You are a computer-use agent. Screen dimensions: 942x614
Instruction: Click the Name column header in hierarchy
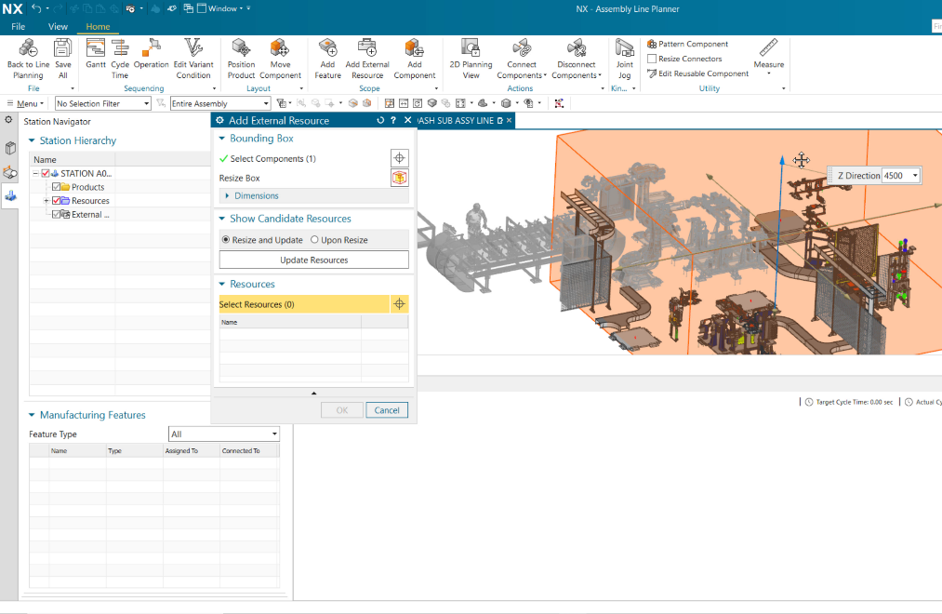tap(72, 159)
